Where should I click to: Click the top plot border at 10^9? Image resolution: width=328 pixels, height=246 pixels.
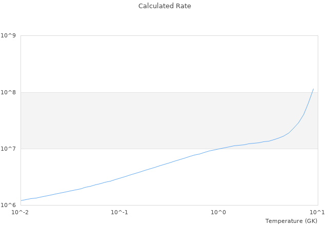point(154,36)
